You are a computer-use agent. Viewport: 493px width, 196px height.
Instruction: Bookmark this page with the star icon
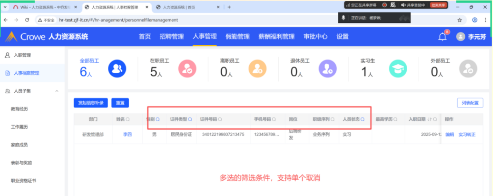pyautogui.click(x=460, y=20)
